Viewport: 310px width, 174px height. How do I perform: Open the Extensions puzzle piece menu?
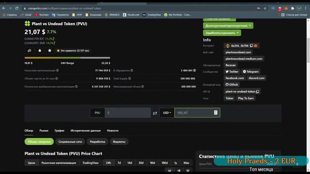293,8
